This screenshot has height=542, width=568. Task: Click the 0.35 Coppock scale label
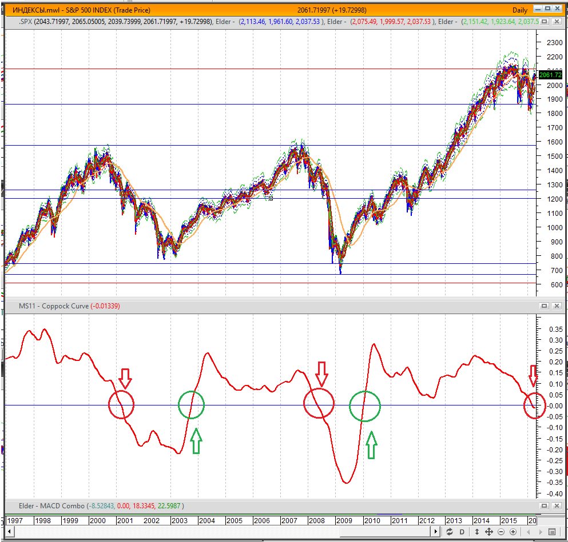(x=555, y=330)
